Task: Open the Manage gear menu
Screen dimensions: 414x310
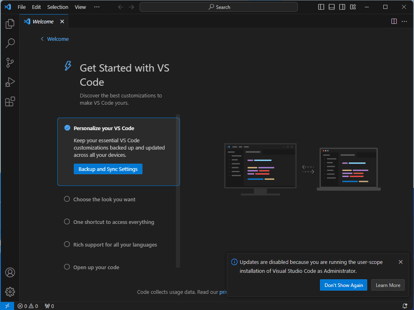Action: click(x=10, y=291)
